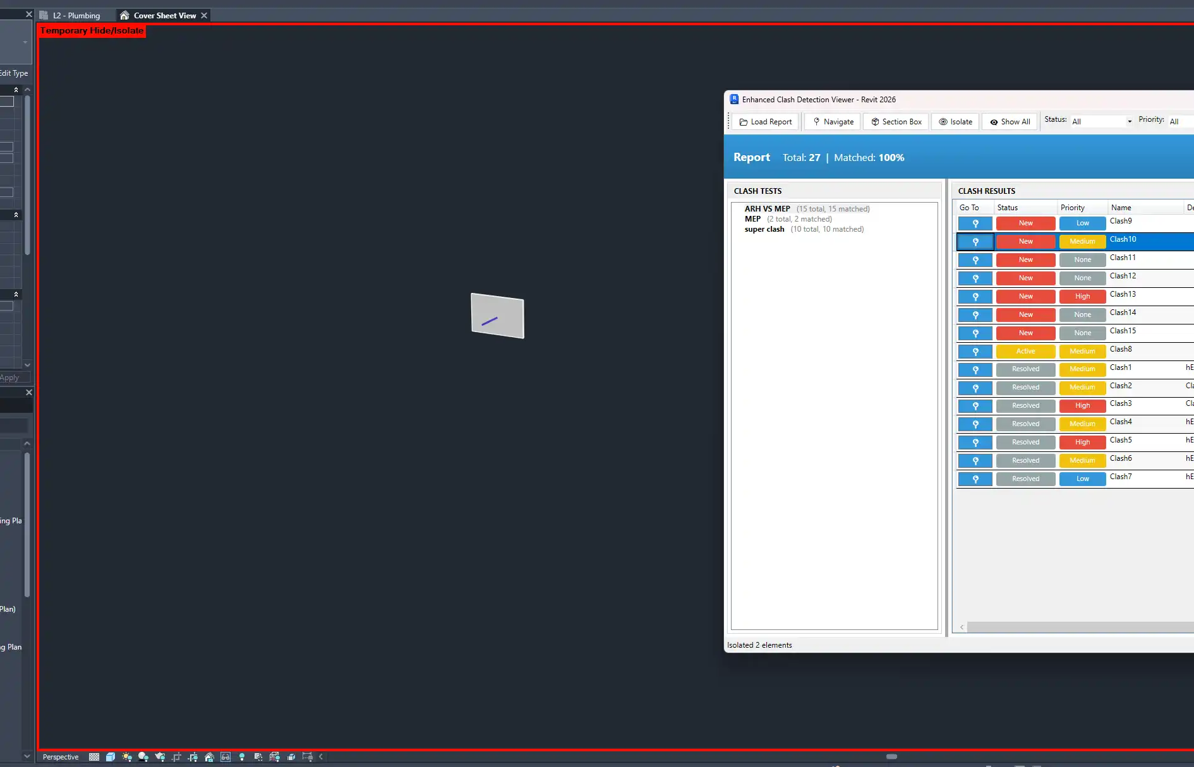The height and width of the screenshot is (767, 1194).
Task: Toggle Reveal Hidden Elements lightbulb
Action: click(x=242, y=757)
